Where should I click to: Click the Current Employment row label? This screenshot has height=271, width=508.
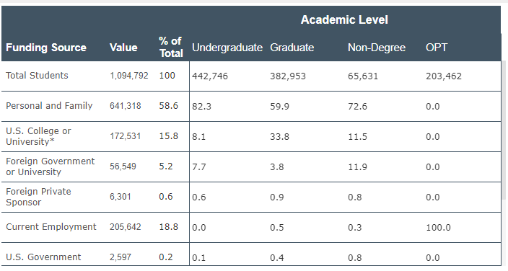tap(51, 226)
